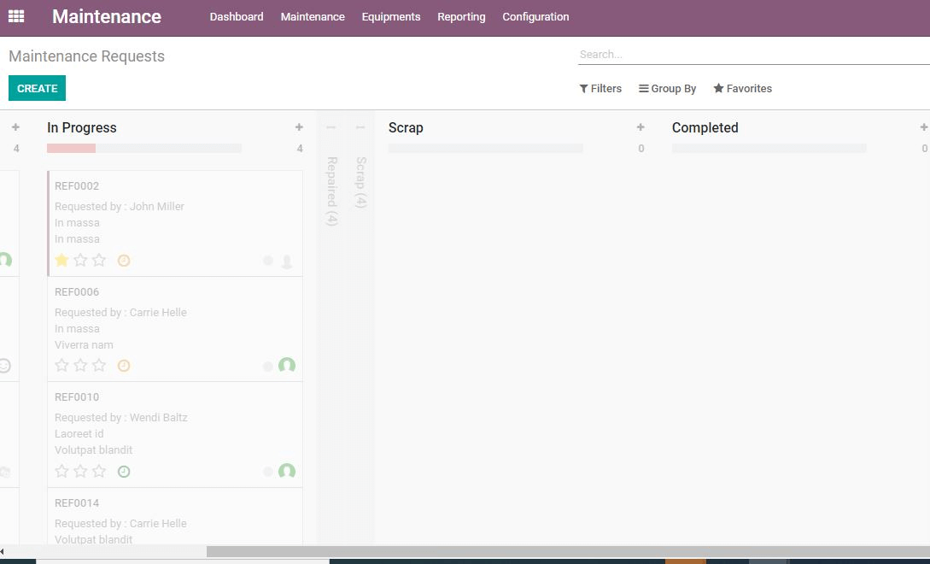This screenshot has width=930, height=564.
Task: Set first priority star on REF0010
Action: click(61, 471)
